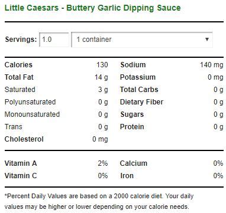Viewport: 226px width, 213px height.
Task: Click the Calories label
Action: click(x=18, y=65)
